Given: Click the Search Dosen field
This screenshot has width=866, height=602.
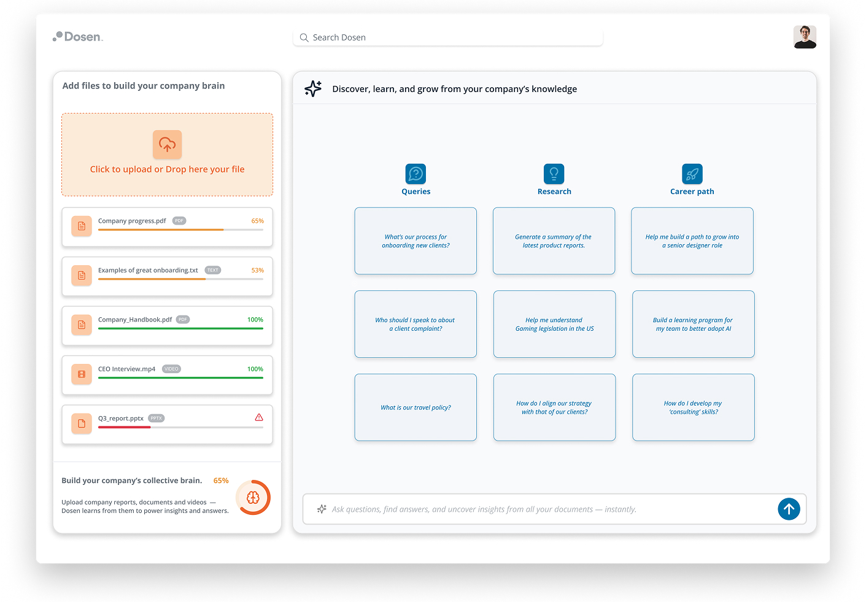Looking at the screenshot, I should (448, 37).
